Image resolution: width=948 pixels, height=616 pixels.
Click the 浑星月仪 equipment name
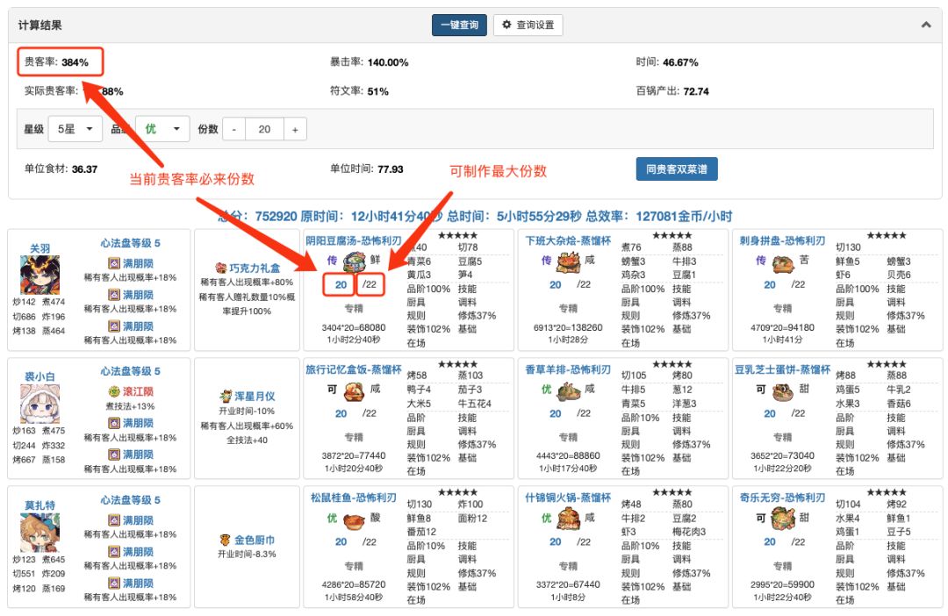(x=255, y=397)
